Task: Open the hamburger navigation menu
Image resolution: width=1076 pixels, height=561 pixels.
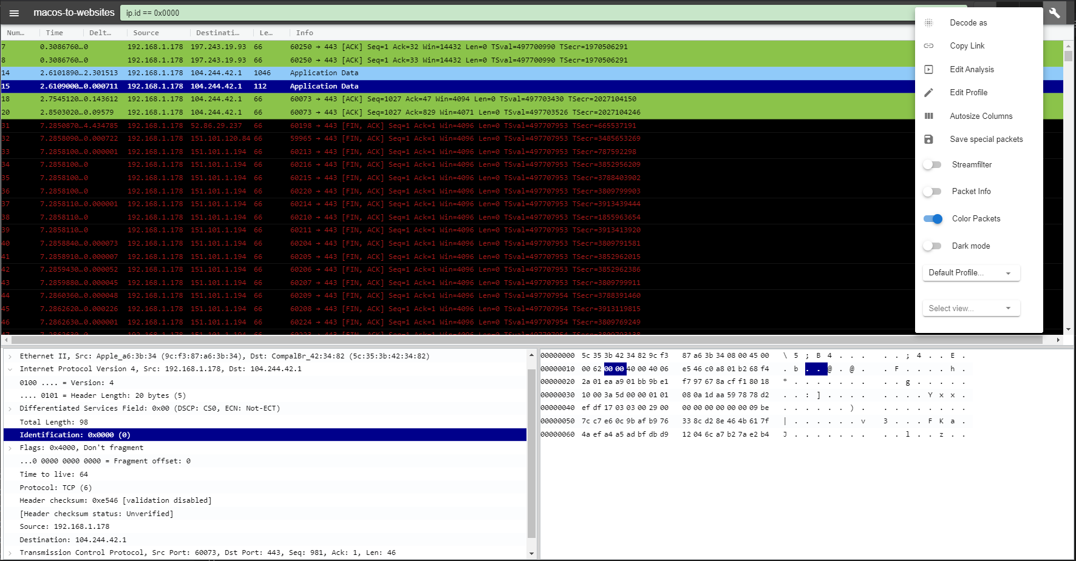Action: [x=14, y=13]
